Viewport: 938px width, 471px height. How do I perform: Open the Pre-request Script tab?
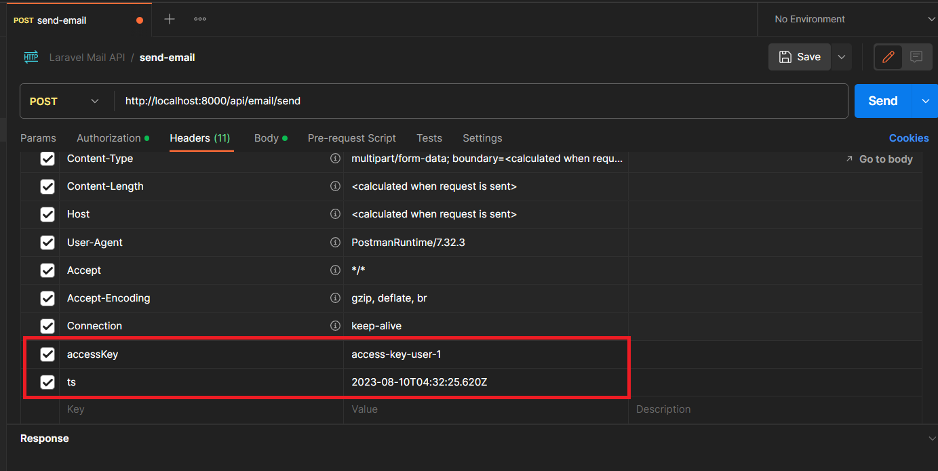[352, 138]
